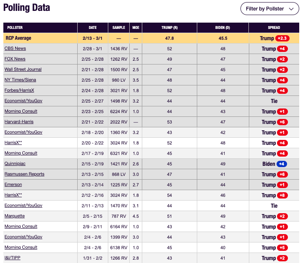Follow the Wall Street Journal poll link

pos(23,69)
